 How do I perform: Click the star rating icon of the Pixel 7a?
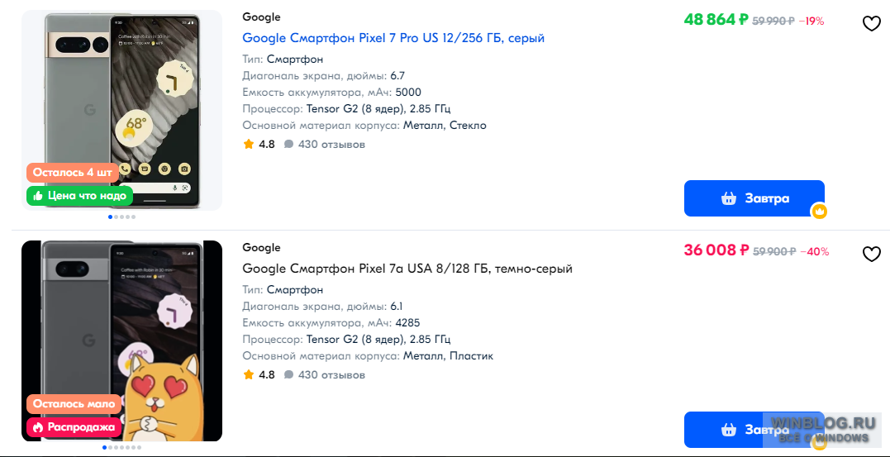pyautogui.click(x=248, y=374)
